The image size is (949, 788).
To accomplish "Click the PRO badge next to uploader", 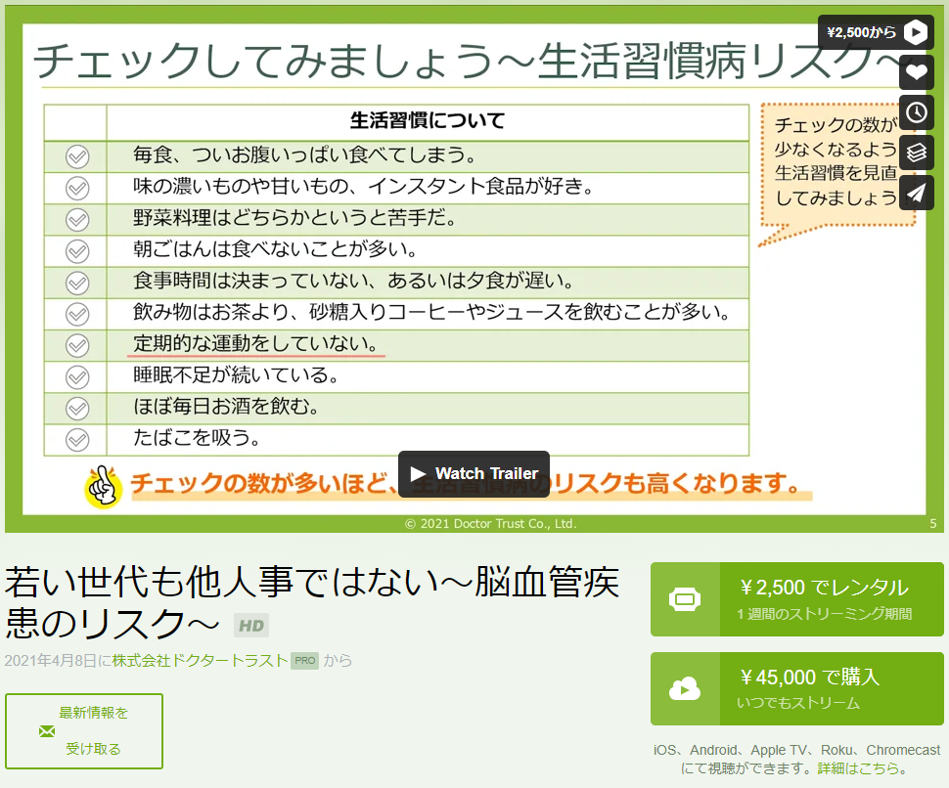I will [305, 661].
